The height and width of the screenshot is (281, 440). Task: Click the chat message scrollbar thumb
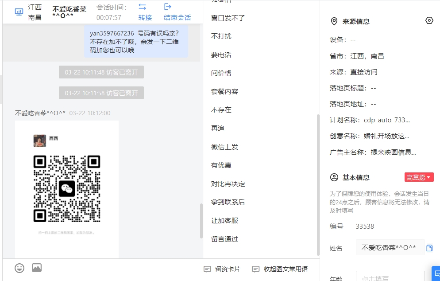tap(201, 221)
